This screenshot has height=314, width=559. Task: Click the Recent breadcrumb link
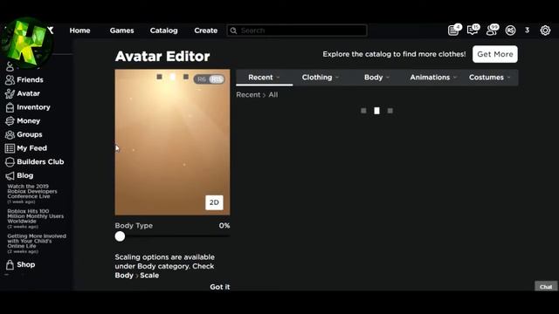pyautogui.click(x=248, y=95)
